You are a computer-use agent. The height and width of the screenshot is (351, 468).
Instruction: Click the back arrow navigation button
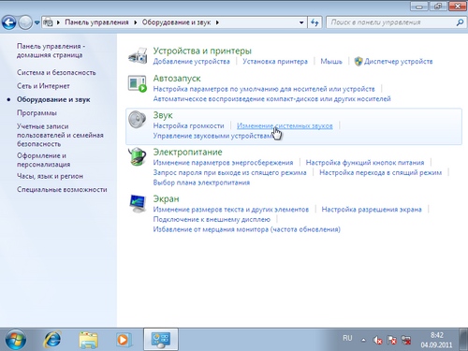(x=8, y=22)
